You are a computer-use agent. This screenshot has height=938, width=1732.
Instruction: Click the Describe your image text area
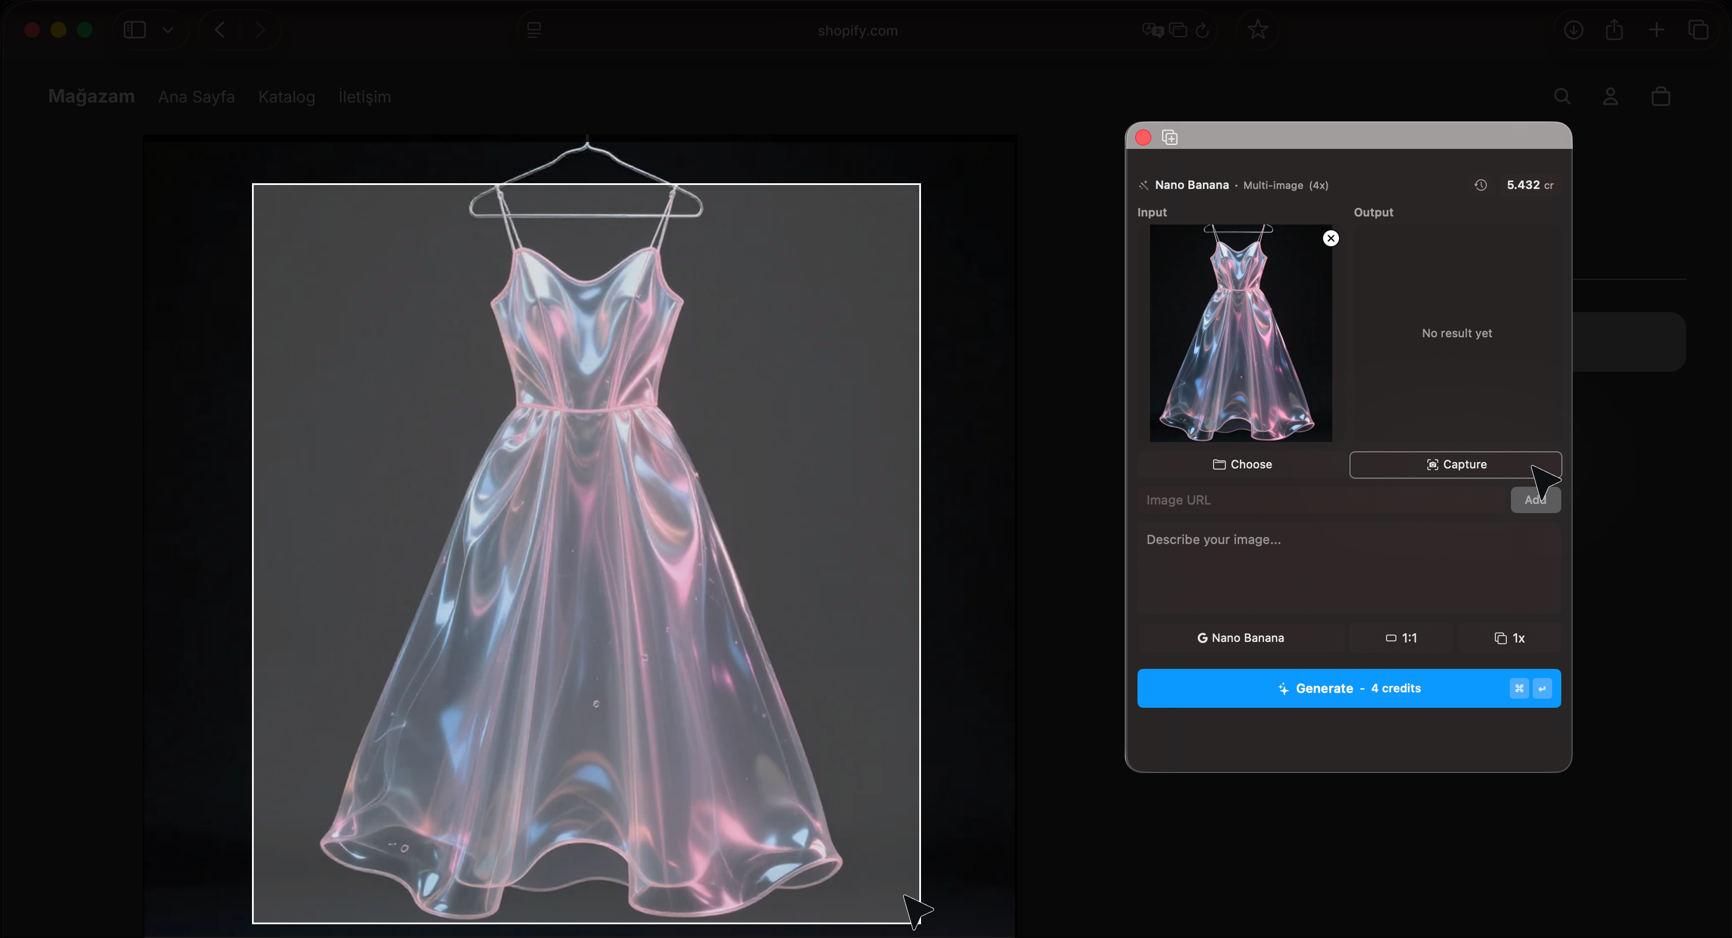(1348, 568)
